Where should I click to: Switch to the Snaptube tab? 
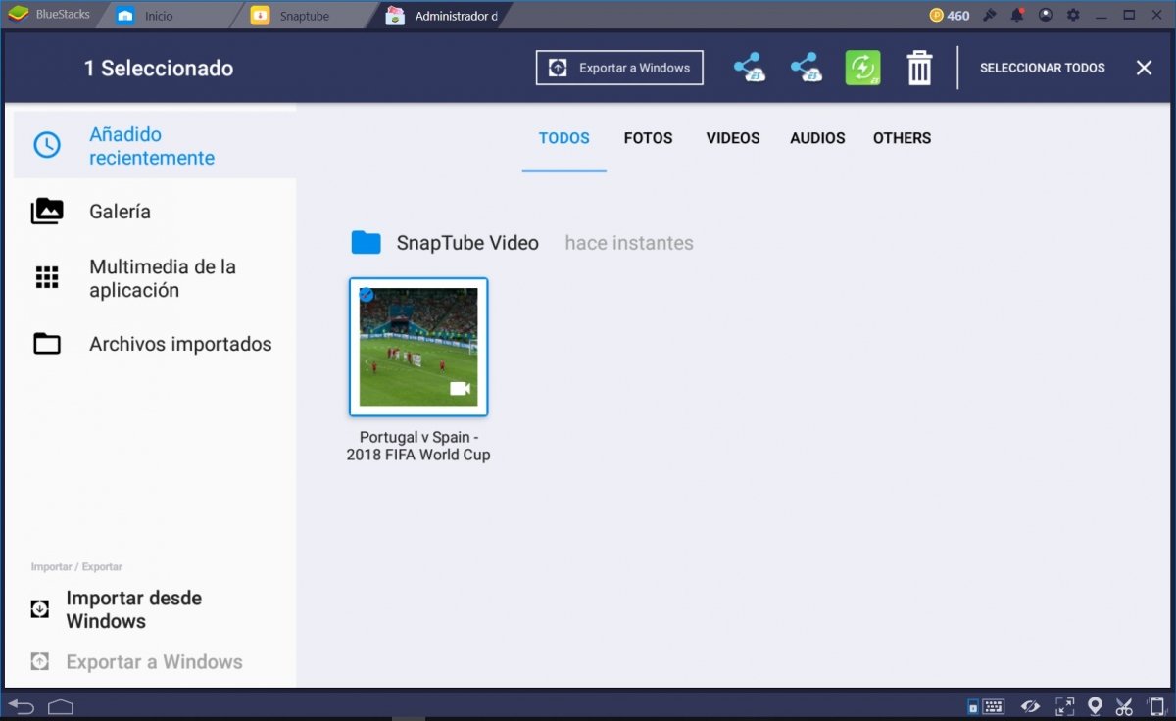point(304,16)
